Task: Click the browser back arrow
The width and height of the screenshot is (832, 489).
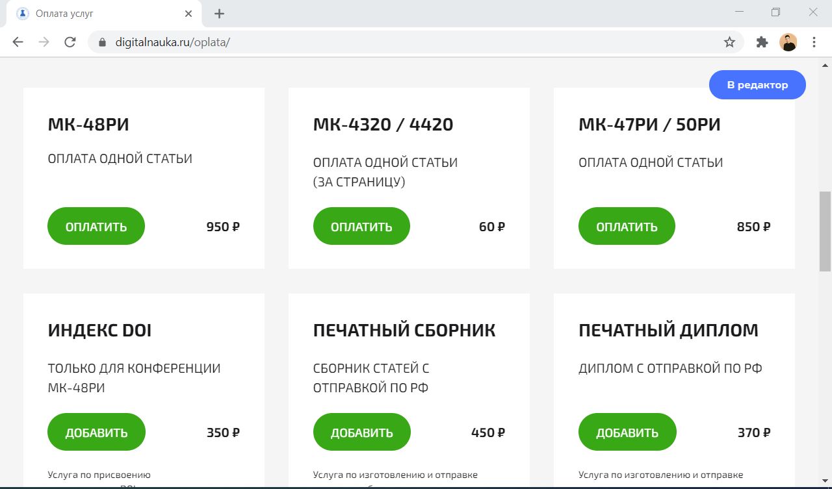Action: [x=18, y=42]
